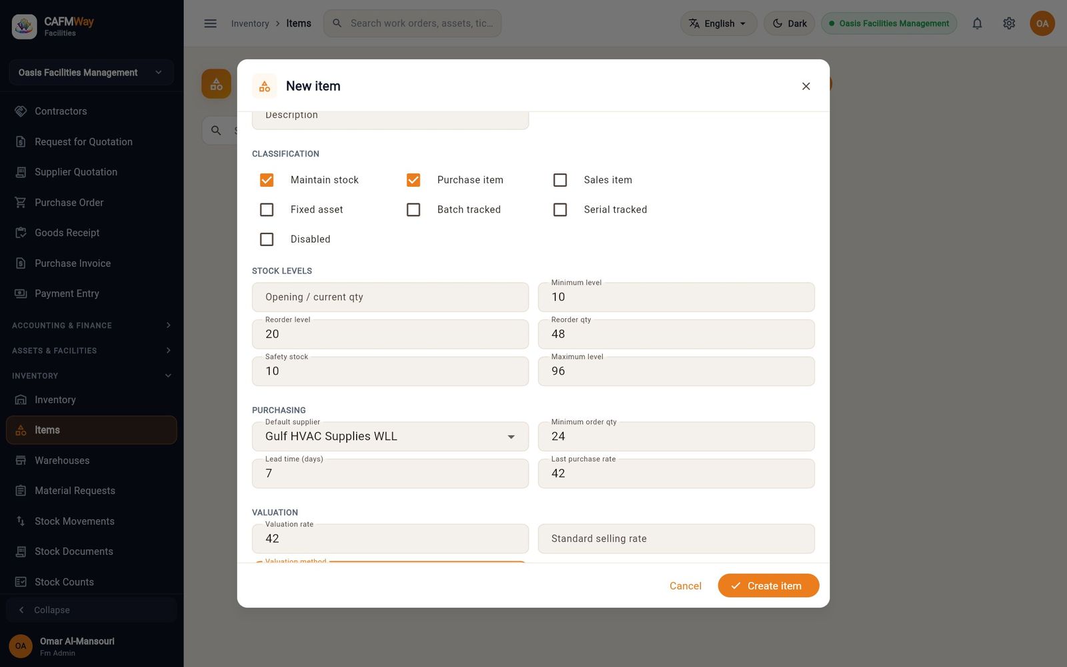1067x667 pixels.
Task: Click the Maximum level field
Action: click(676, 372)
